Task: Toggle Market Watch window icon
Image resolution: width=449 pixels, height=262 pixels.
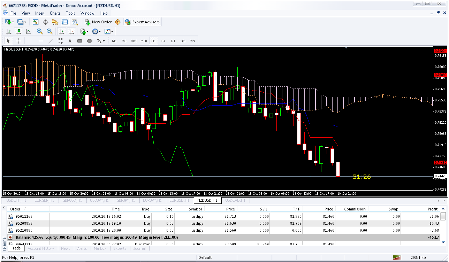Action: [36, 22]
